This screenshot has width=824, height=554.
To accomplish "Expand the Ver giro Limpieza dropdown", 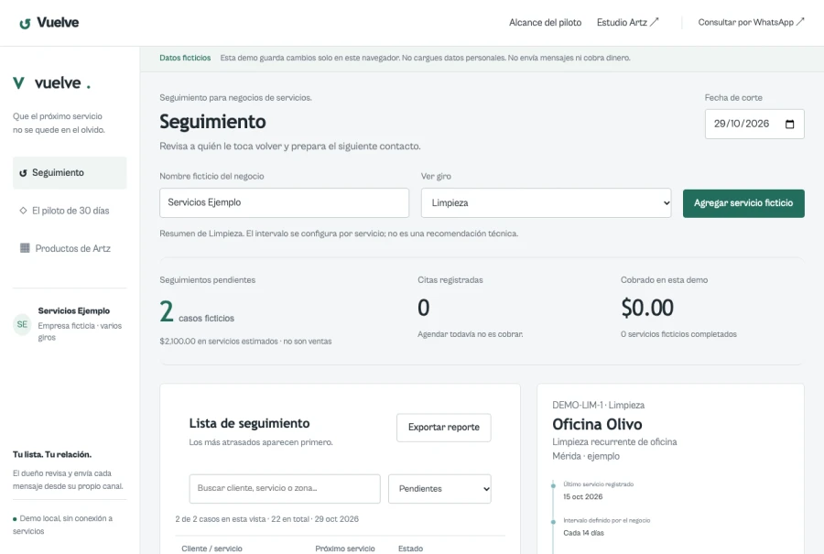I will [x=546, y=203].
